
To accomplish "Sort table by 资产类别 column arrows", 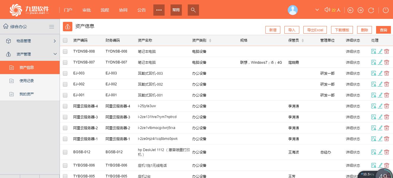I will [x=210, y=40].
